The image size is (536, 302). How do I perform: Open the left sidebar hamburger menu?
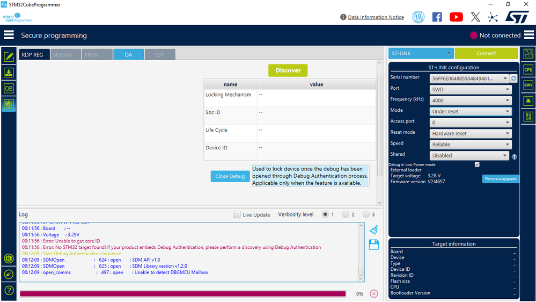coord(9,35)
